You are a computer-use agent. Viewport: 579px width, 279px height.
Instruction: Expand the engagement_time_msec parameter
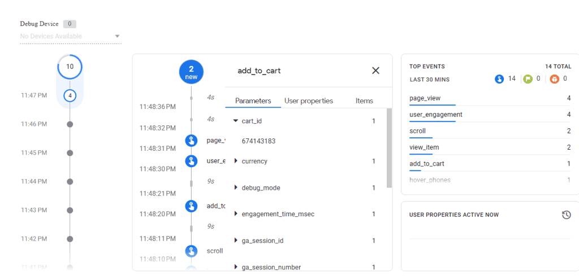(x=236, y=214)
